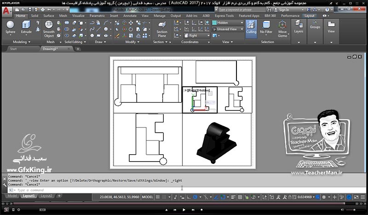Screen dimensions: 368x215
Task: Click the command line input field
Action: [187, 190]
